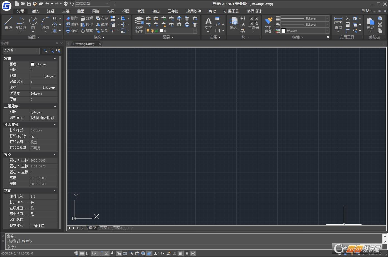Close the Drawing1.dwg tab with X
This screenshot has width=388, height=257.
coord(100,44)
